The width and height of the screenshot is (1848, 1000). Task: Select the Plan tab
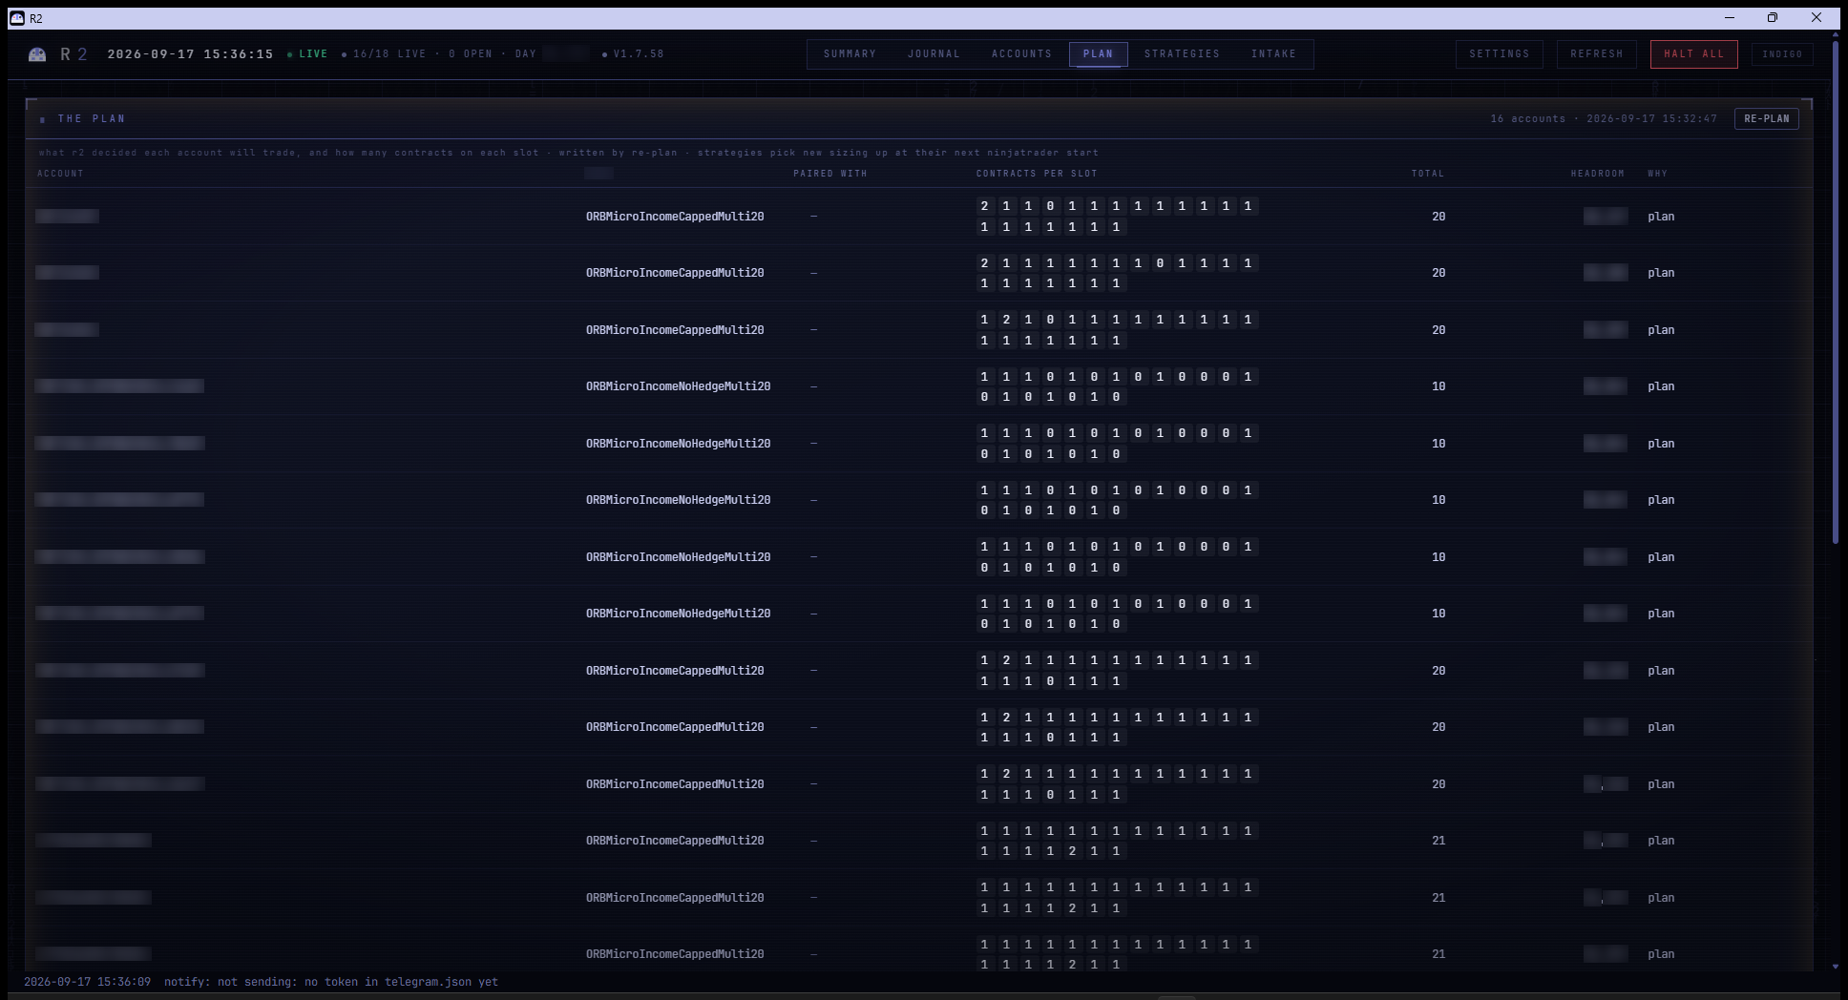[1099, 54]
